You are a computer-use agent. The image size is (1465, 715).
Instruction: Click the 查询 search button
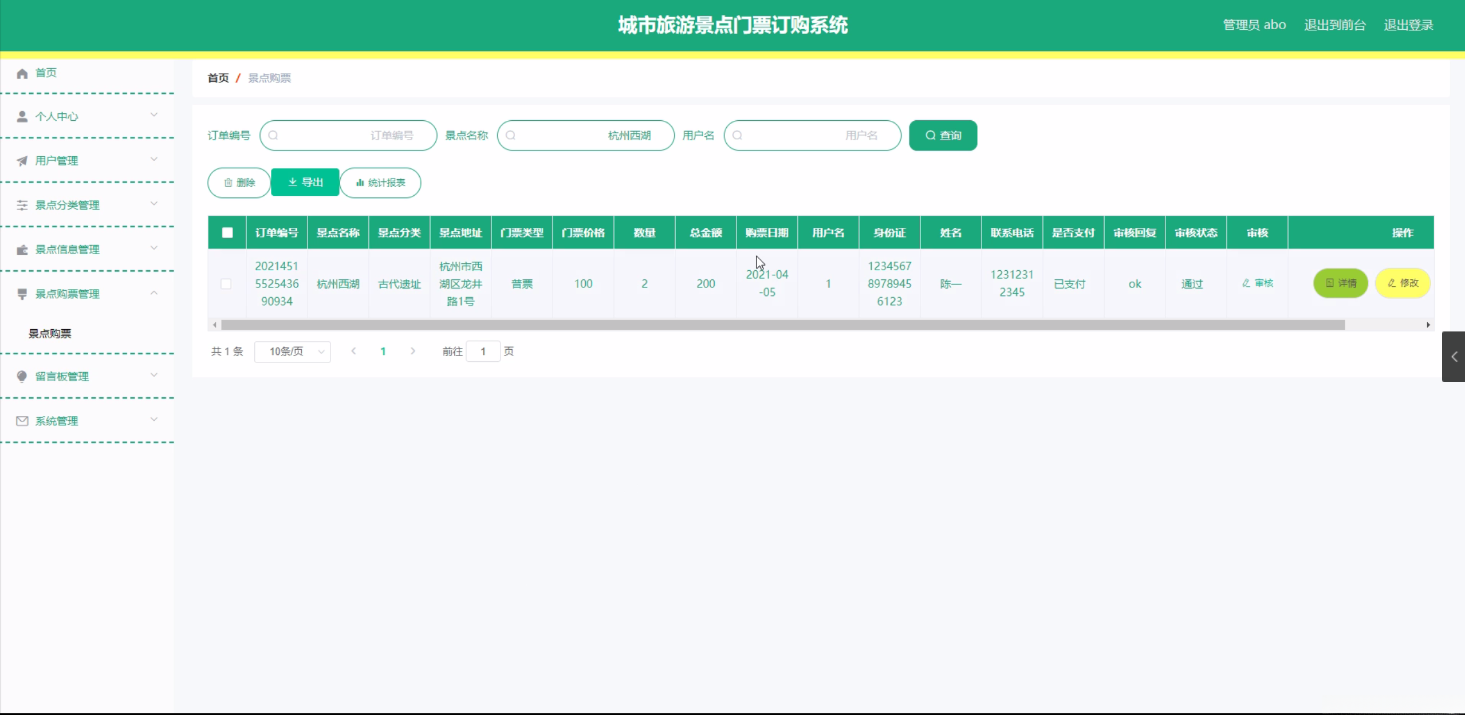(x=943, y=136)
